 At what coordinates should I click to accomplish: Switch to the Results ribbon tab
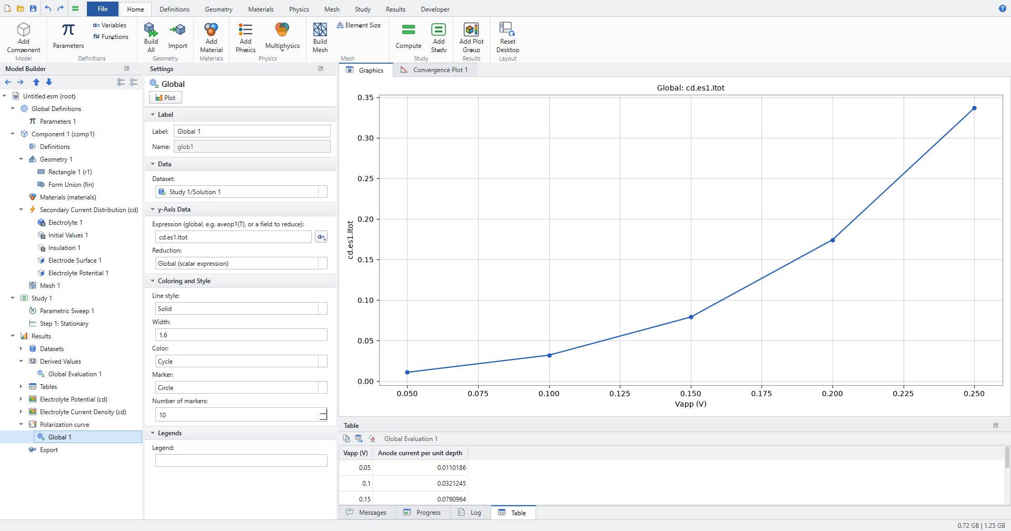point(395,9)
